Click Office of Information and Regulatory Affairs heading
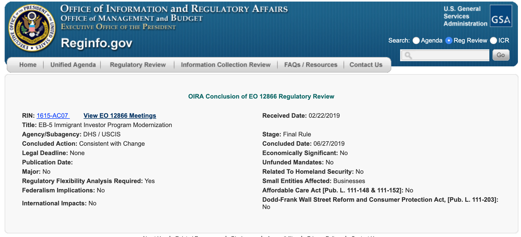This screenshot has height=237, width=521. tap(174, 9)
